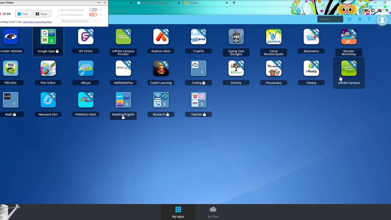Screen dimensions: 391x220
Task: Launch the ABCya! app
Action: pos(86,68)
